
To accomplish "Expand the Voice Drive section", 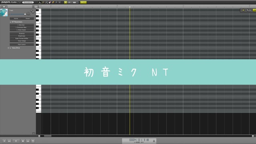I will tap(10, 48).
